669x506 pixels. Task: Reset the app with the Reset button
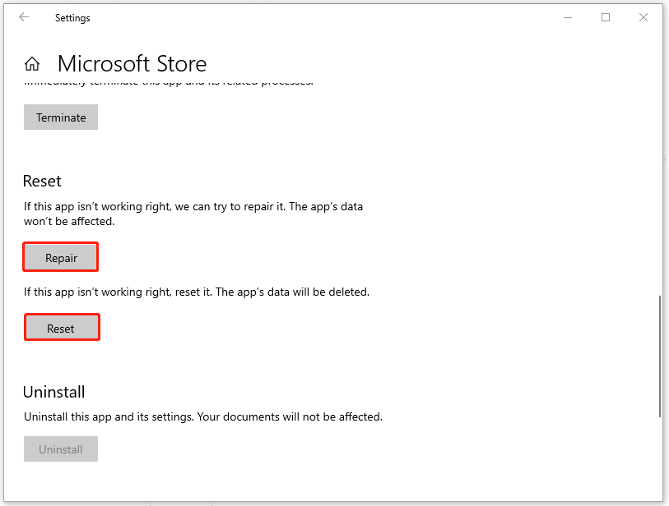61,329
